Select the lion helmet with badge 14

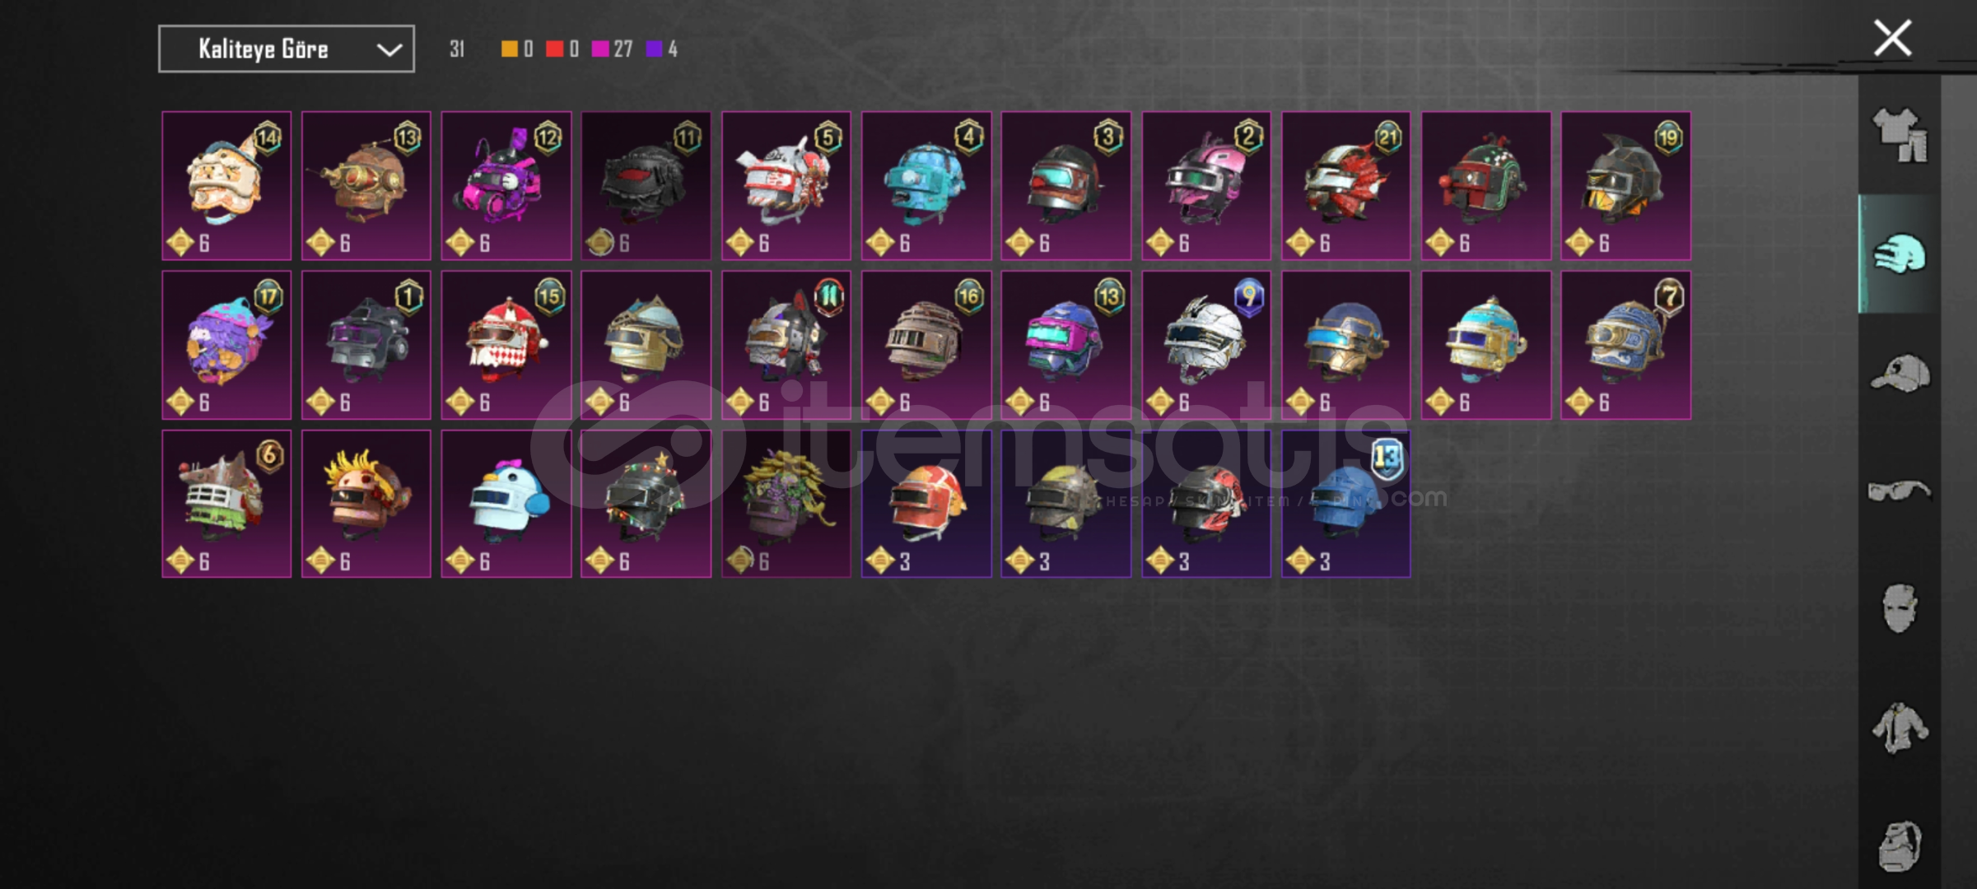click(226, 186)
